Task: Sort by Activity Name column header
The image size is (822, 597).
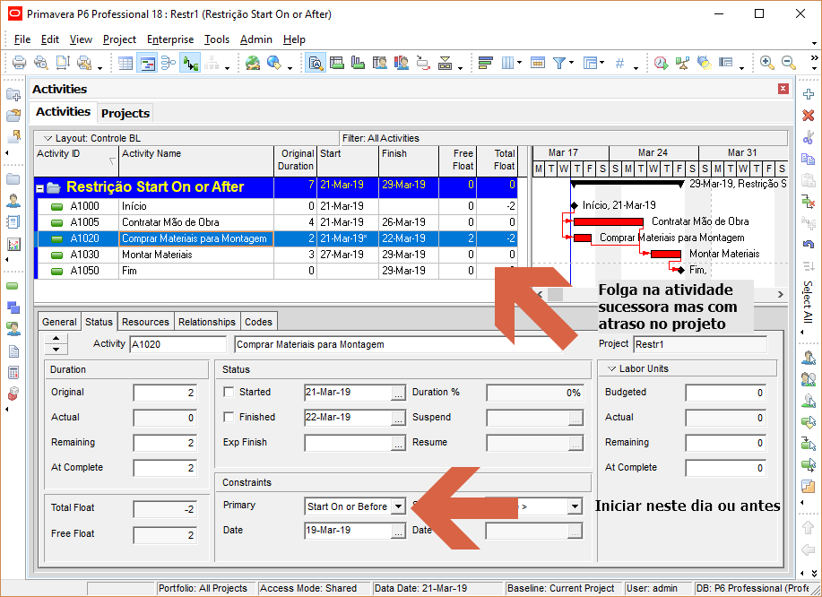Action: 196,160
